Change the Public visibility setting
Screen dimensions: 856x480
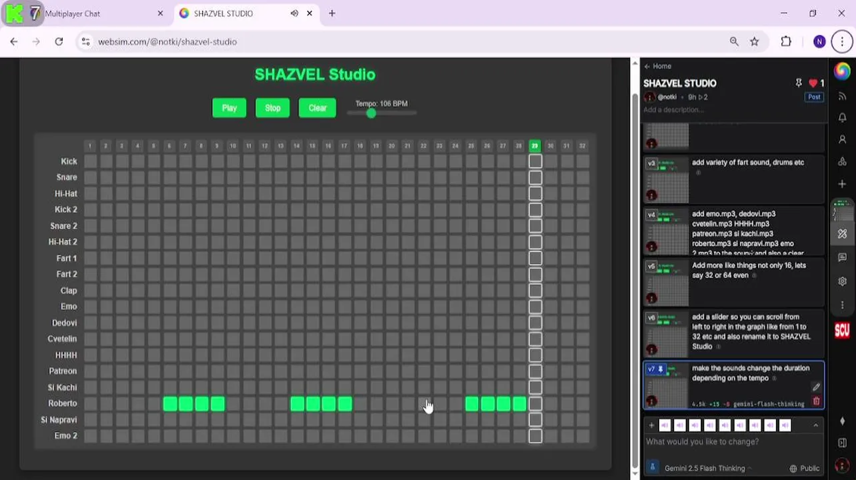tap(804, 468)
